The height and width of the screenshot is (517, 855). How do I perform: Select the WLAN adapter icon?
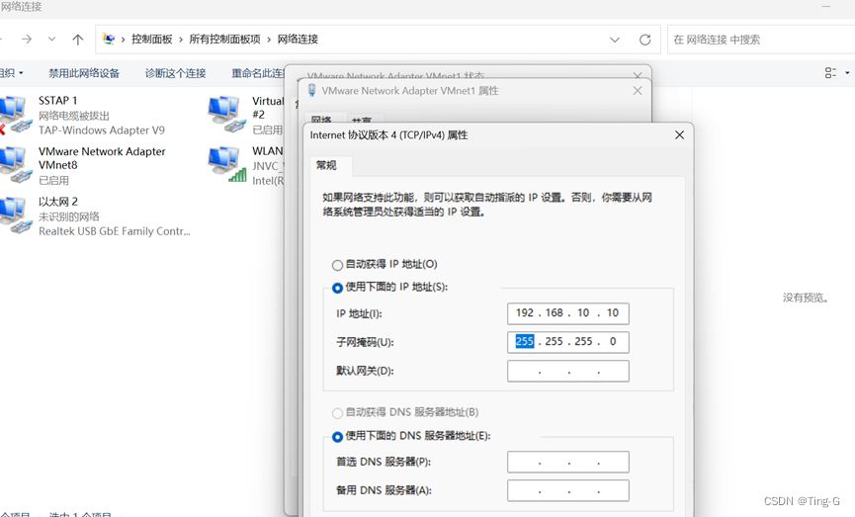(226, 164)
